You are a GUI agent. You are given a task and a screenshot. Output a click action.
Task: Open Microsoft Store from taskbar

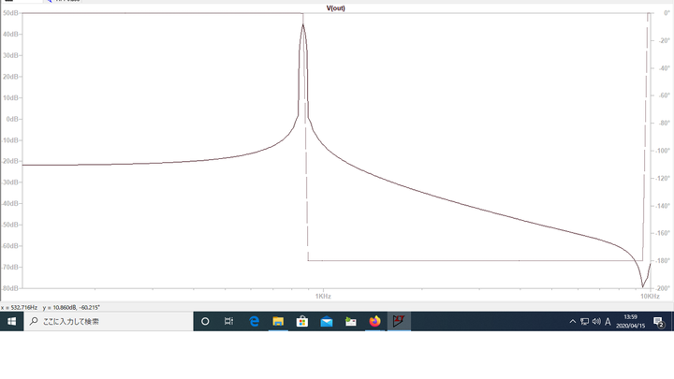[x=302, y=321]
